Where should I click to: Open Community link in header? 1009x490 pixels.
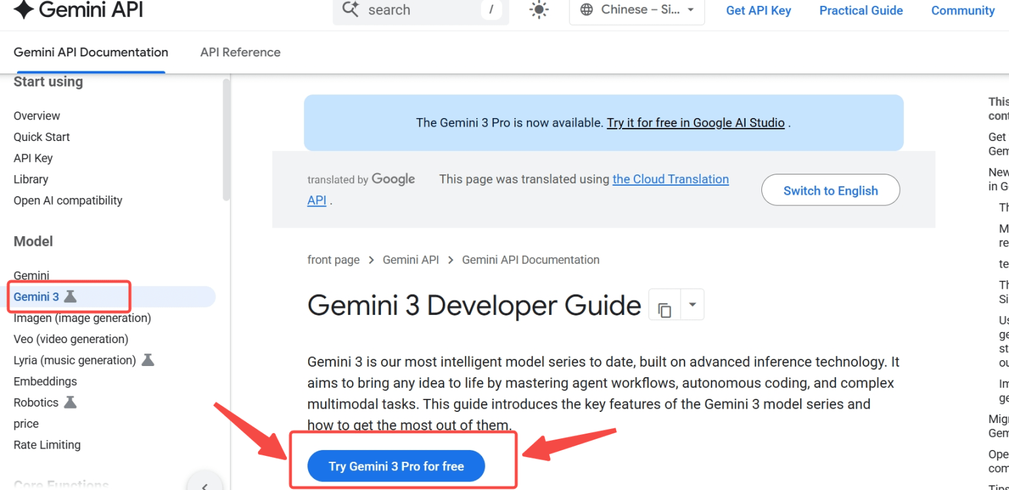coord(963,10)
